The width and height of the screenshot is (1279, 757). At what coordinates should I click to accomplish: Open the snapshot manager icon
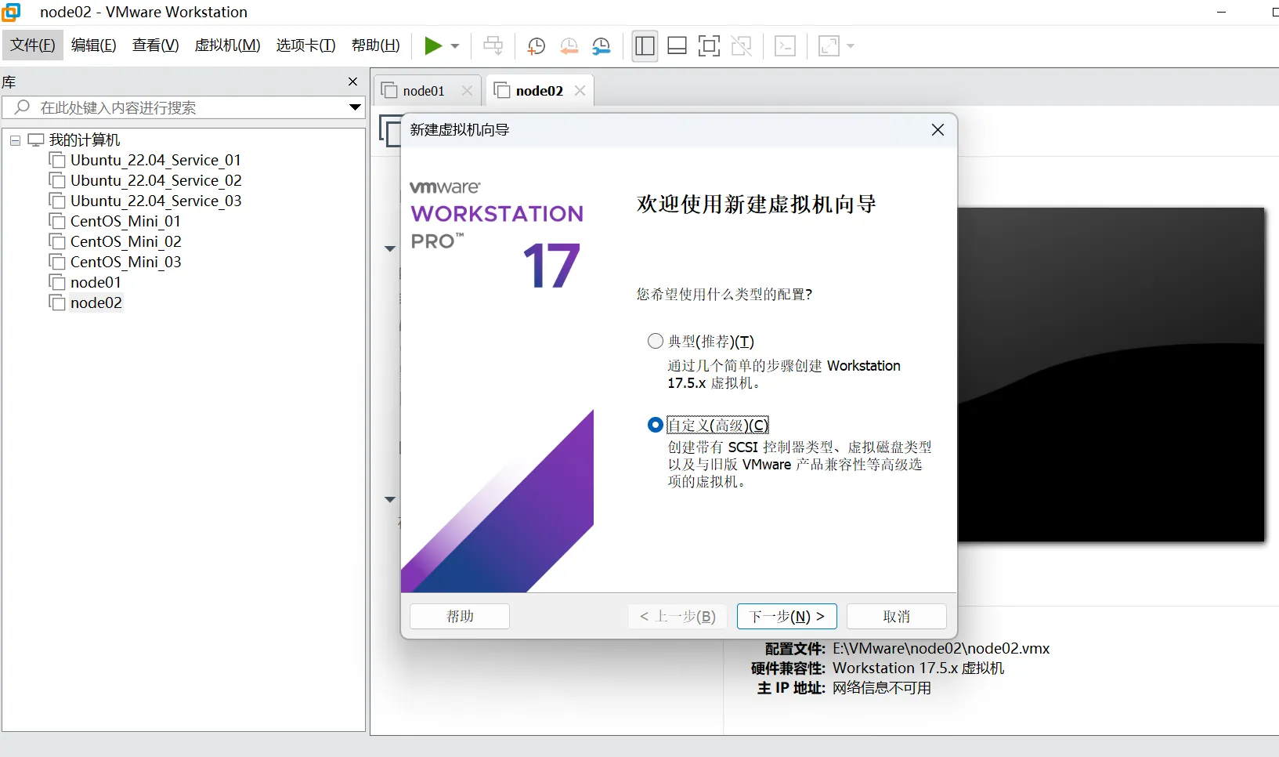[602, 46]
